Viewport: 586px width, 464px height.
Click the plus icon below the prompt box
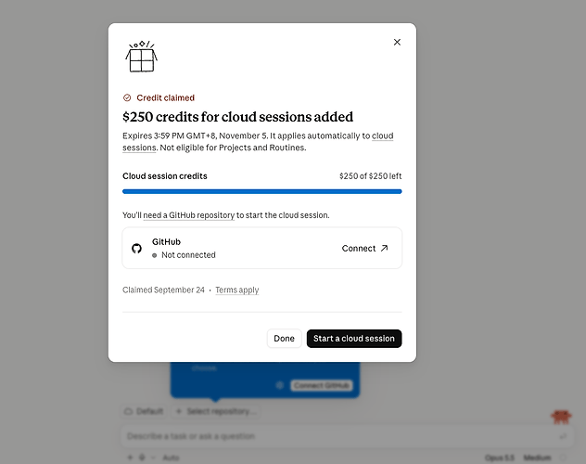coord(130,458)
